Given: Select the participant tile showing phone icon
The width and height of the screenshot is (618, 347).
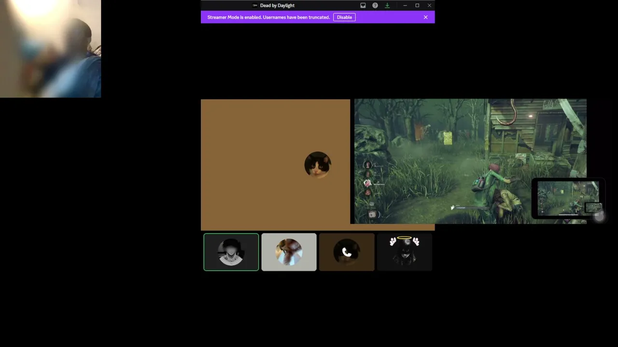Looking at the screenshot, I should 347,252.
